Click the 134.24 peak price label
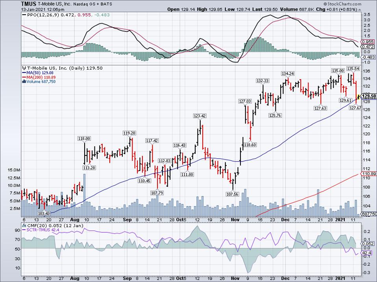 288,74
